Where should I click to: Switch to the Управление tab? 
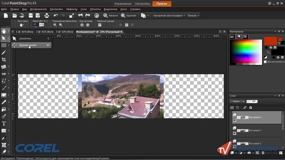pyautogui.click(x=123, y=4)
